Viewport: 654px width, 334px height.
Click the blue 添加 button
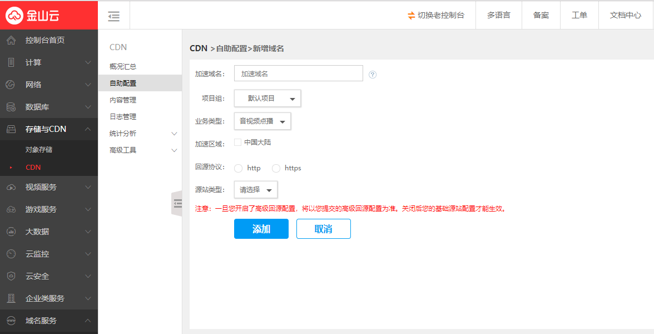click(x=261, y=229)
